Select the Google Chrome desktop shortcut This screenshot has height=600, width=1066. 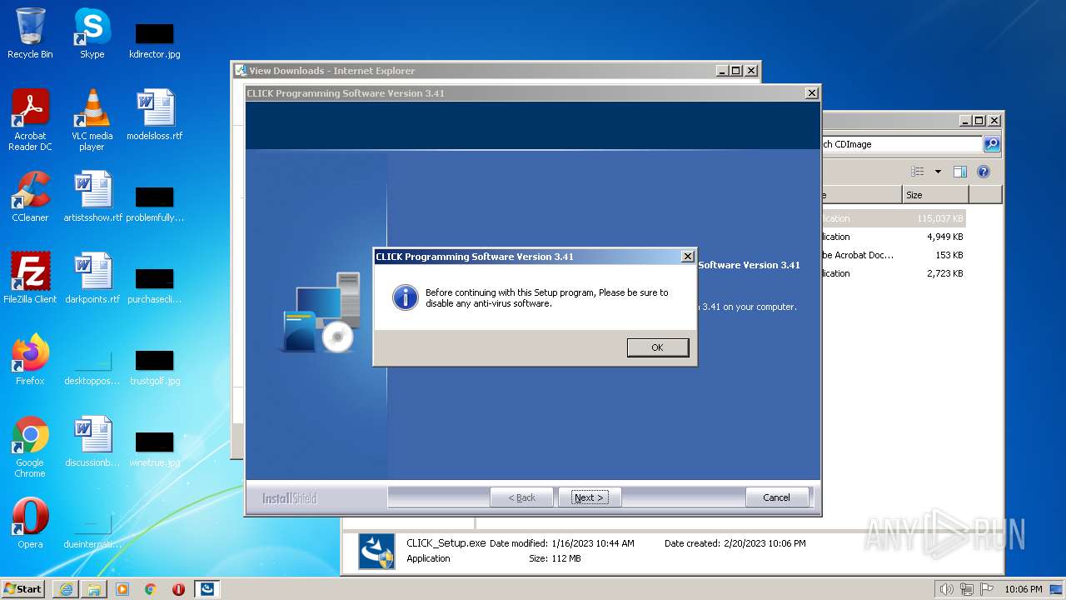click(30, 447)
